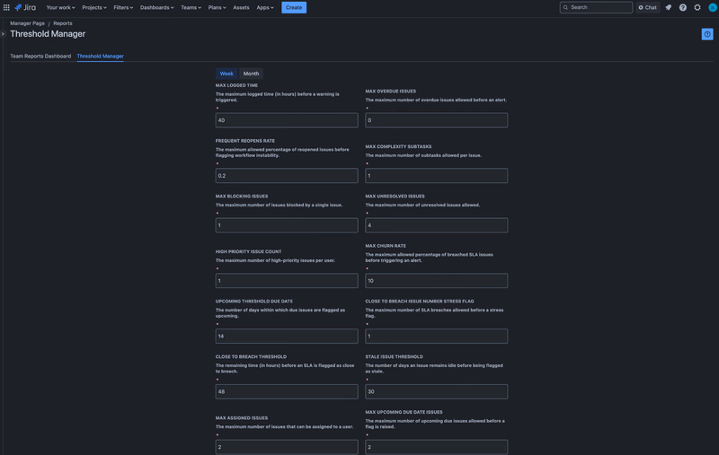Screen dimensions: 719x455
Task: Edit the Upcoming Threshold Due Date field
Action: (x=287, y=336)
